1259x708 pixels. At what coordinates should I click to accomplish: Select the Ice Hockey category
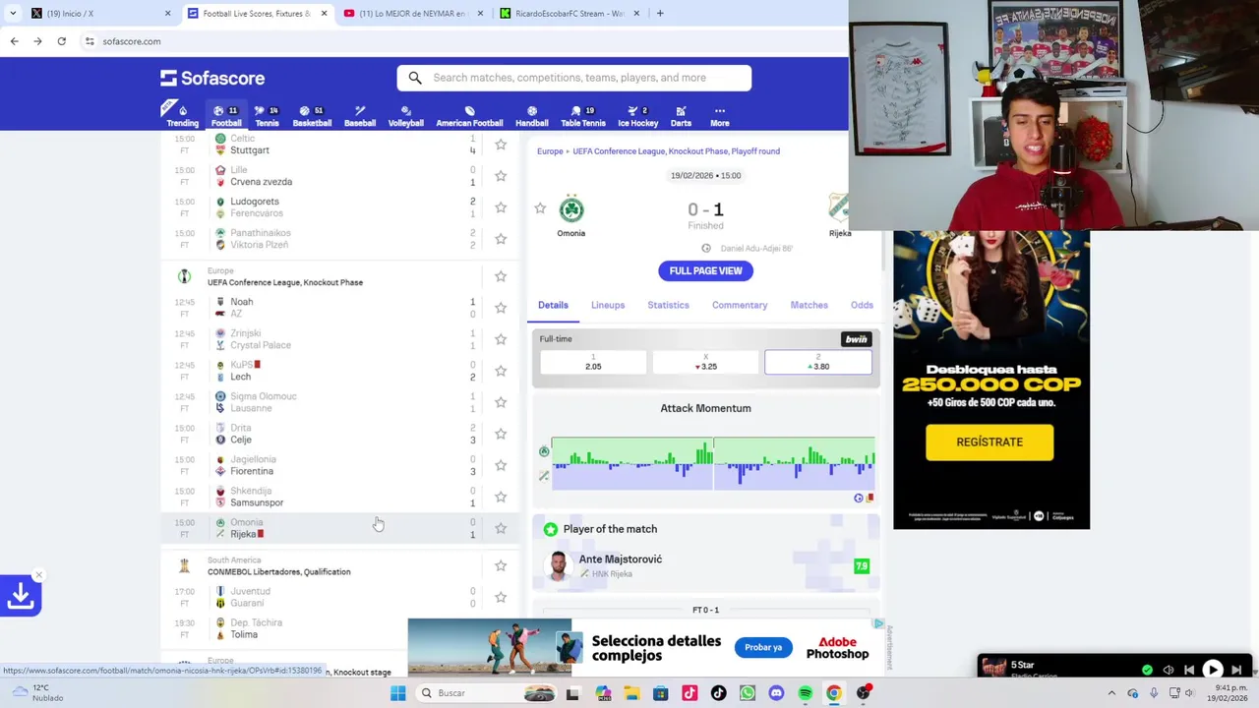(637, 116)
